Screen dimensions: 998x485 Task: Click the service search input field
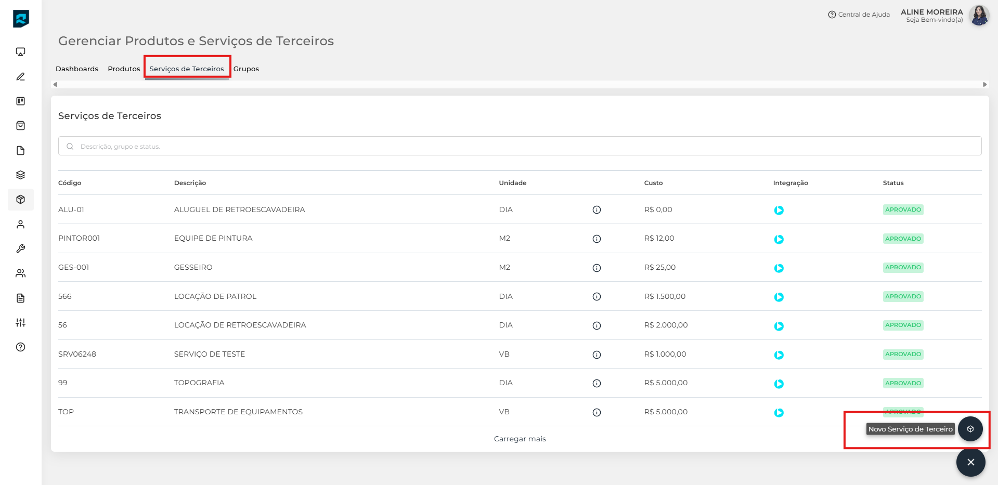pos(520,147)
